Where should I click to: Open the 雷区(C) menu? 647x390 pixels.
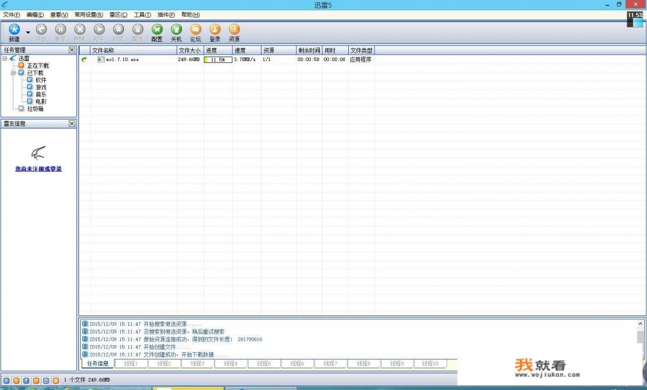coord(118,14)
